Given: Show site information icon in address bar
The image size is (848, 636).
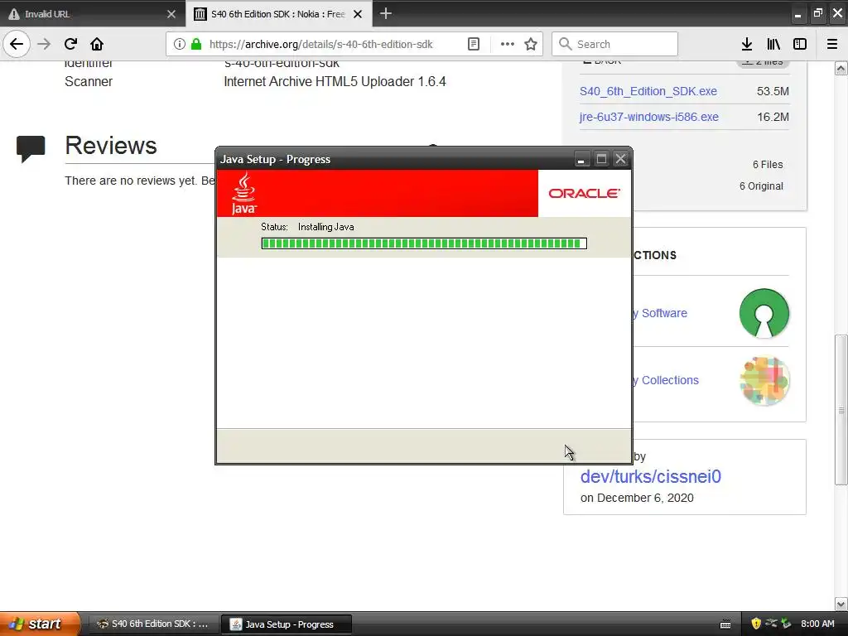Looking at the screenshot, I should (180, 44).
